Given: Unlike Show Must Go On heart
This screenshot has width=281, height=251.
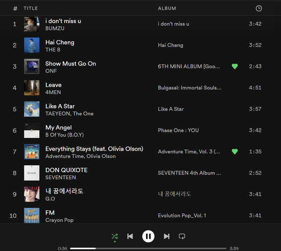Looking at the screenshot, I should 235,66.
